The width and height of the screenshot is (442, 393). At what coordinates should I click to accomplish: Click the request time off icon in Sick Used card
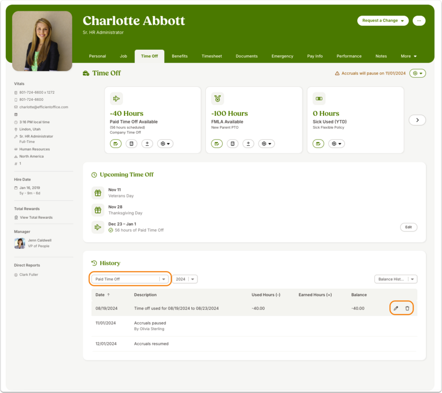click(x=318, y=144)
